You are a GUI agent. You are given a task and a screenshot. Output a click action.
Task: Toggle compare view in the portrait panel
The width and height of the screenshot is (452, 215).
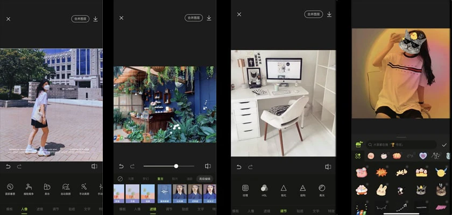(94, 166)
